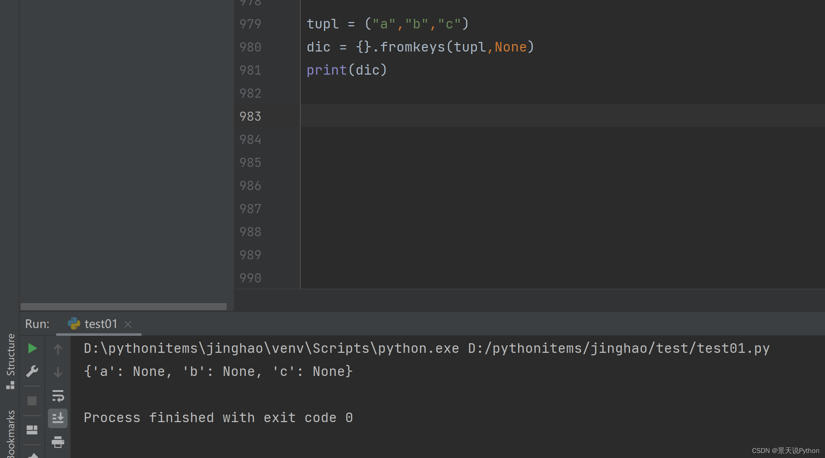825x458 pixels.
Task: Click line number 981 in the gutter
Action: (x=250, y=70)
